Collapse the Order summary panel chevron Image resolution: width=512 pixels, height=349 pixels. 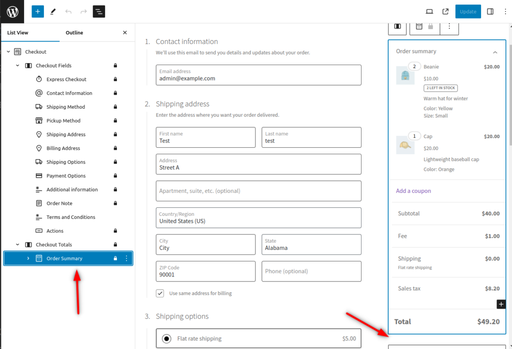tap(495, 52)
